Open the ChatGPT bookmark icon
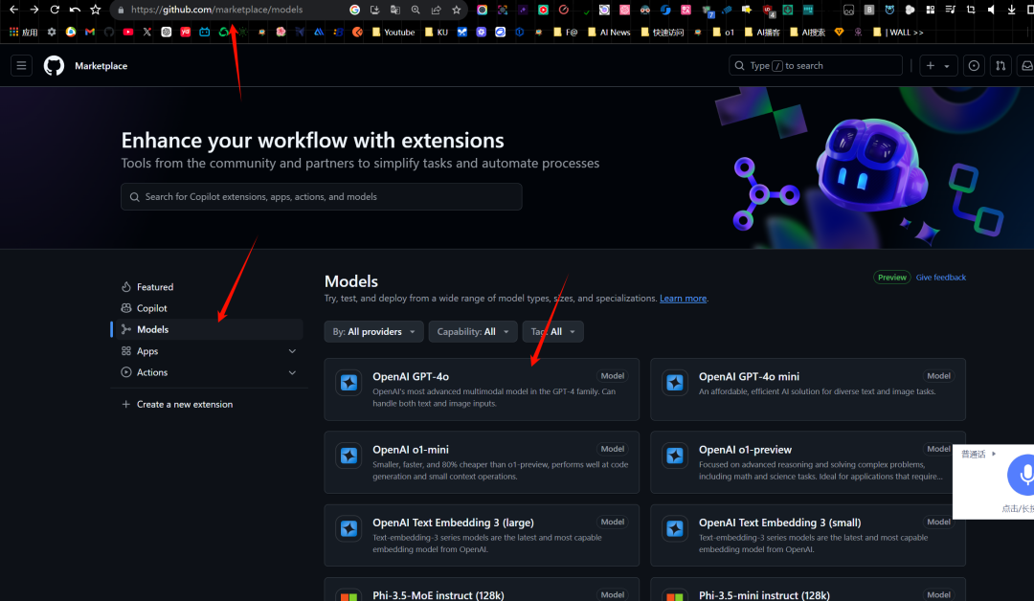1034x601 pixels. (167, 32)
